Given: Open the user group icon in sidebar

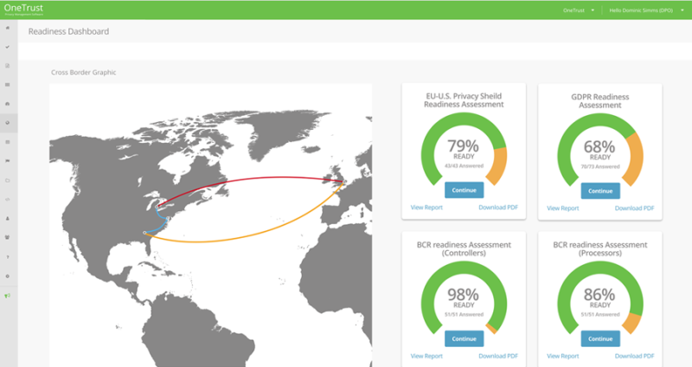Looking at the screenshot, I should 8,237.
